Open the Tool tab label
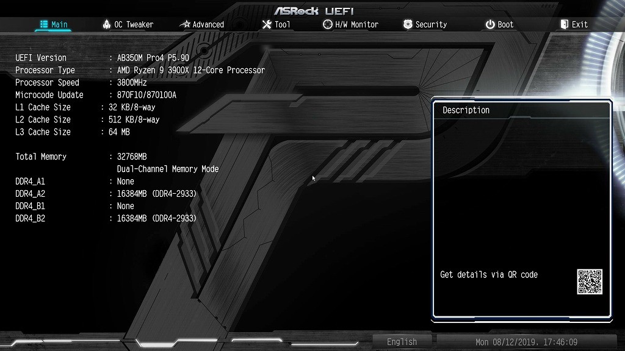This screenshot has width=625, height=351. pyautogui.click(x=282, y=24)
